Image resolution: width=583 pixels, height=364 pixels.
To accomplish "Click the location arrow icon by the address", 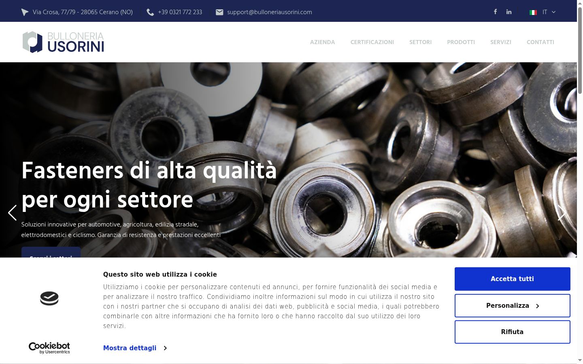I will [25, 12].
